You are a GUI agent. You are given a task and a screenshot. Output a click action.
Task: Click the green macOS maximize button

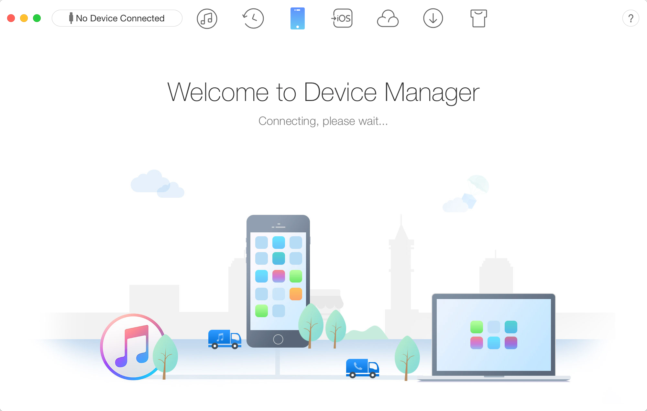[37, 19]
